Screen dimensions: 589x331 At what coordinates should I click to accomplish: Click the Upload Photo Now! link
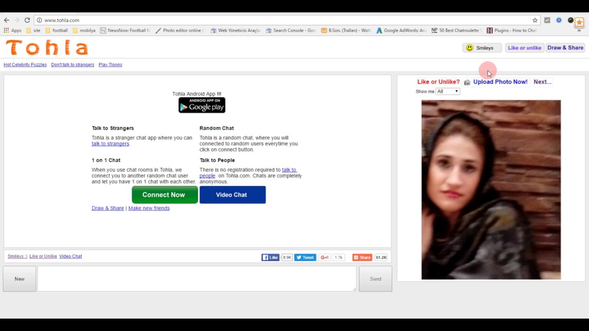pyautogui.click(x=500, y=82)
